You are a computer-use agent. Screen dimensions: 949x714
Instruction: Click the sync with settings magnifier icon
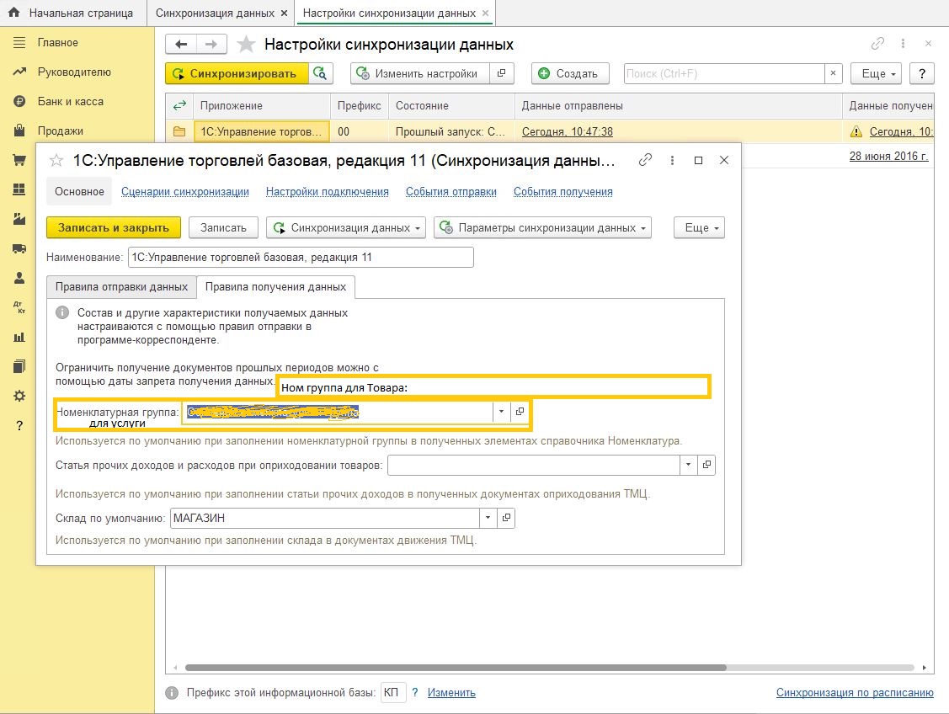point(321,73)
